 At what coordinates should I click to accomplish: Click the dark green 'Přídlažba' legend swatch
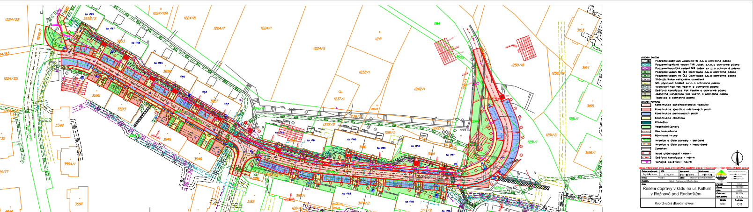click(x=646, y=122)
